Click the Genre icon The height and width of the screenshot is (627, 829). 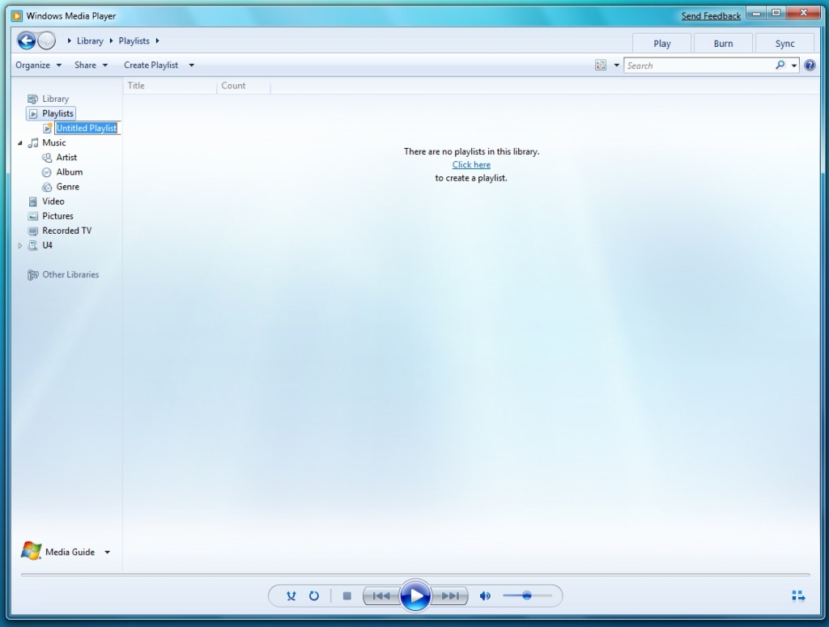pyautogui.click(x=47, y=187)
